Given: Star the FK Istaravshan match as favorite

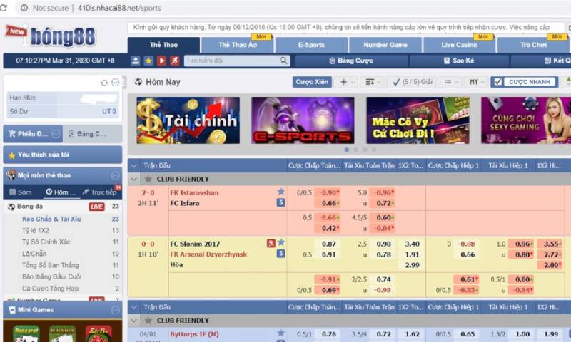Looking at the screenshot, I should click(281, 192).
